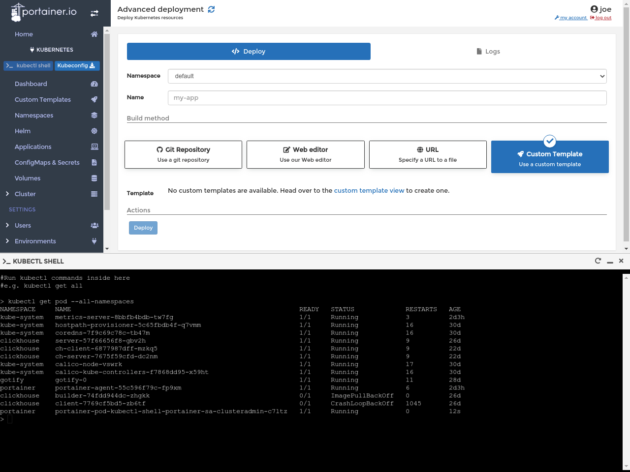Click the Helm wheel icon
The width and height of the screenshot is (630, 472).
click(x=94, y=131)
